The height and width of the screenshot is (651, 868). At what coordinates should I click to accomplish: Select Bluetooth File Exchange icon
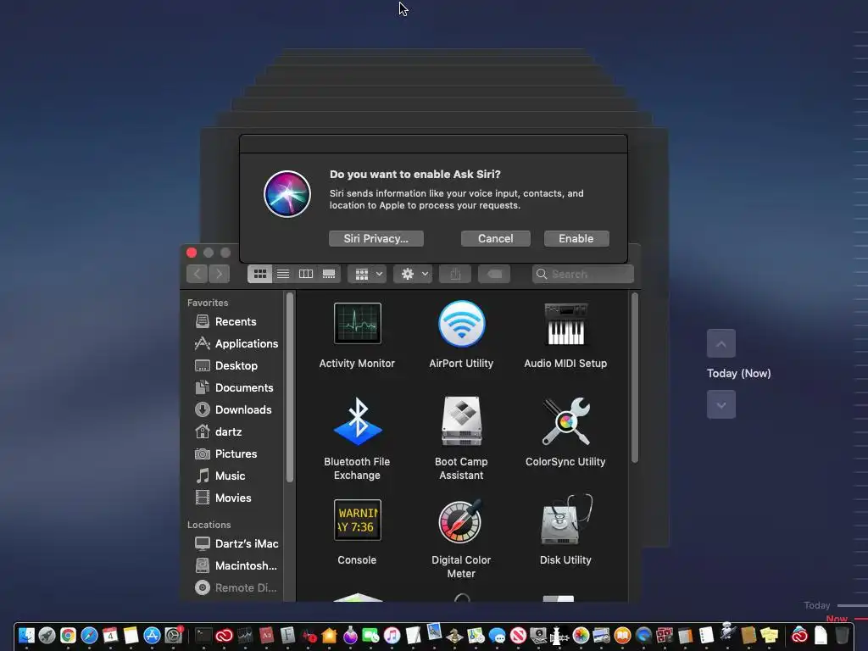click(x=357, y=421)
